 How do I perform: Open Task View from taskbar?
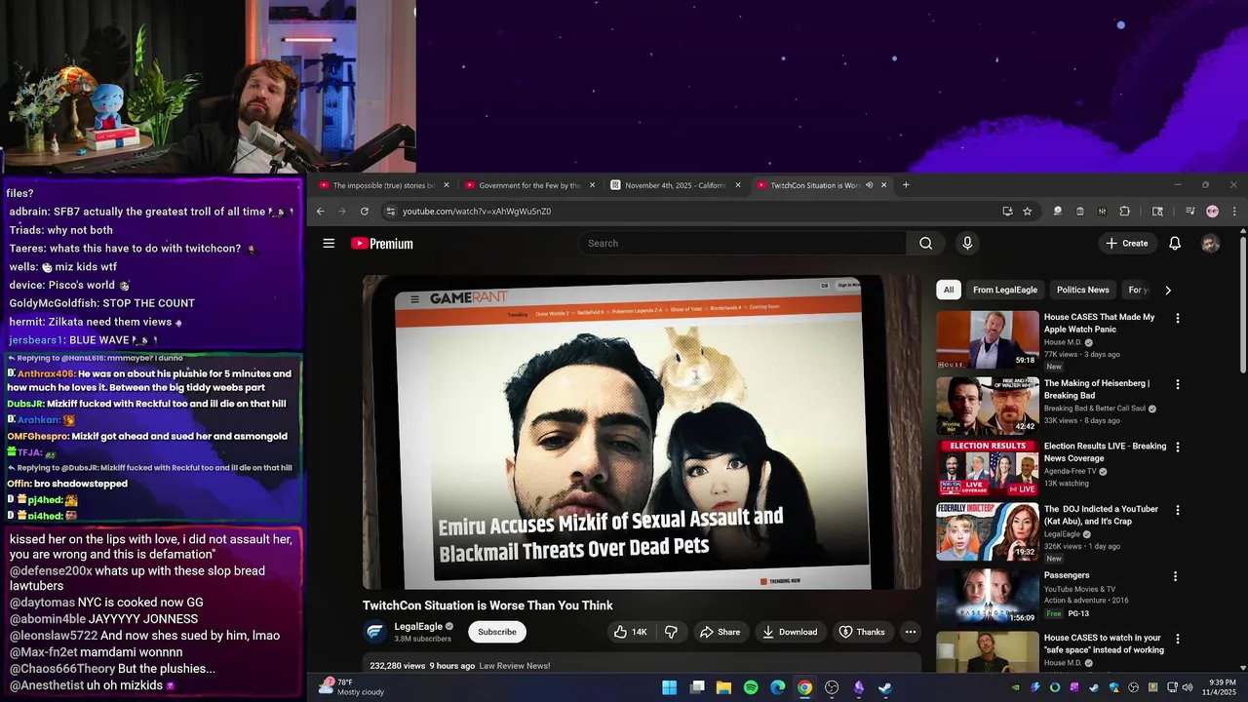point(697,687)
